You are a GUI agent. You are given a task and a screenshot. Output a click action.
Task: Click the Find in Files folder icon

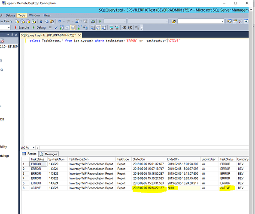coord(173,21)
